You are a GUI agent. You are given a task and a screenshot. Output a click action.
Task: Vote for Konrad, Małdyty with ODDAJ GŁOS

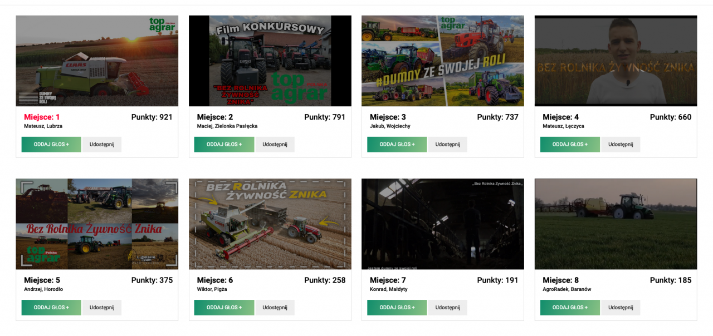pos(397,308)
